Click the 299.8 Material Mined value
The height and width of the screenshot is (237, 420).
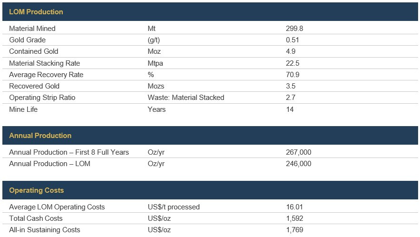[x=294, y=29]
